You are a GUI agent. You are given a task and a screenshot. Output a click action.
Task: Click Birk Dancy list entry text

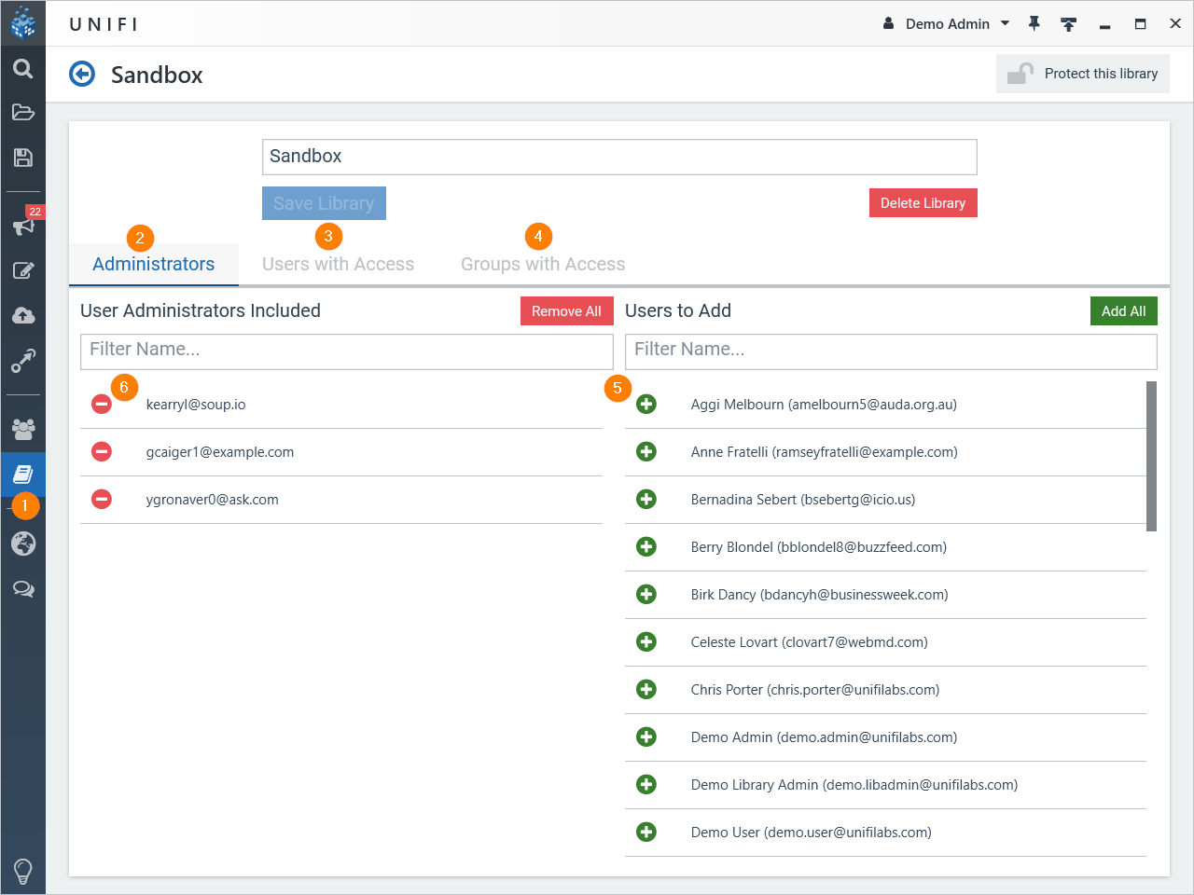[819, 595]
